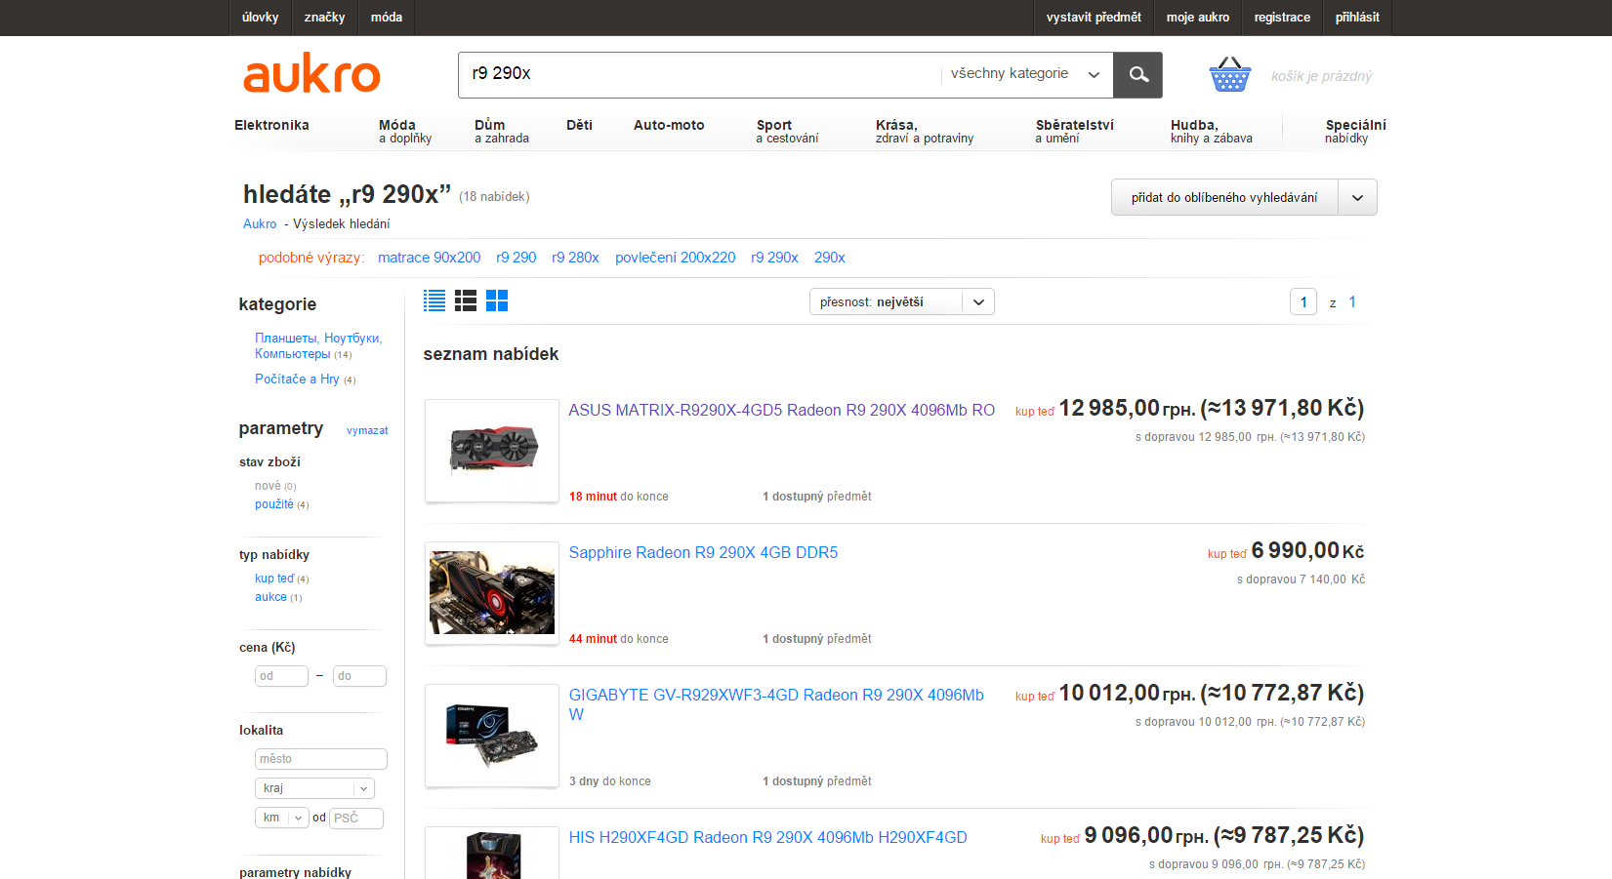This screenshot has height=879, width=1612.
Task: Open the Děti category
Action: click(x=579, y=125)
